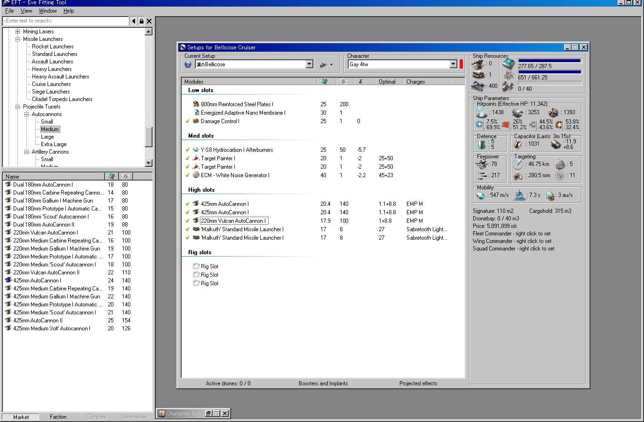Open the File menu
The height and width of the screenshot is (422, 644).
(x=9, y=11)
